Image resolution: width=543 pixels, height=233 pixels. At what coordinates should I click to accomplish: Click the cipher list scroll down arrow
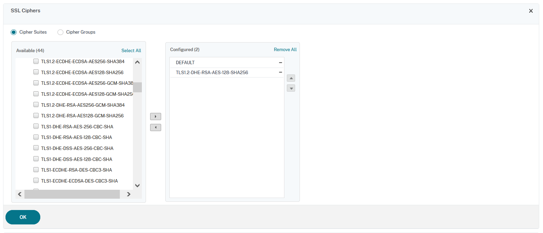point(137,186)
